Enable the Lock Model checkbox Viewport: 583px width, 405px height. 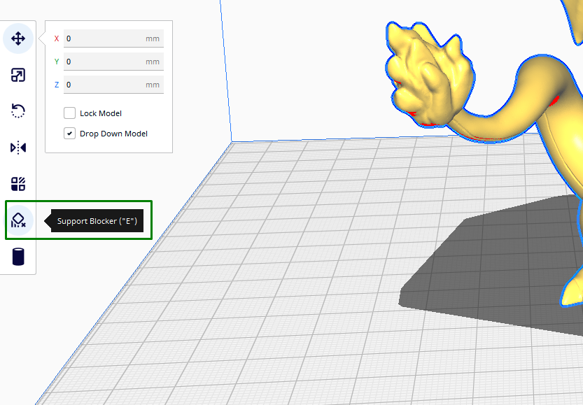[69, 113]
